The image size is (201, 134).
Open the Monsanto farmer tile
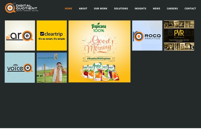click(x=52, y=68)
